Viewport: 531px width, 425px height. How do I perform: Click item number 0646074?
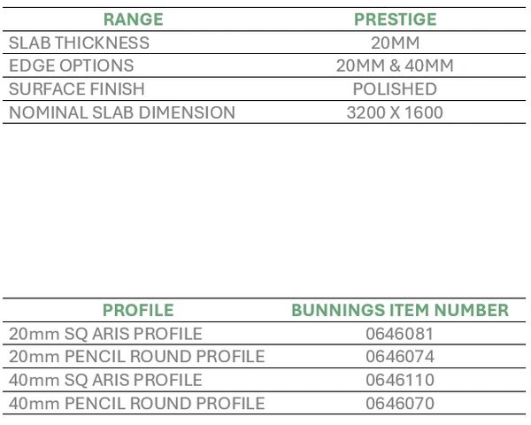point(400,357)
